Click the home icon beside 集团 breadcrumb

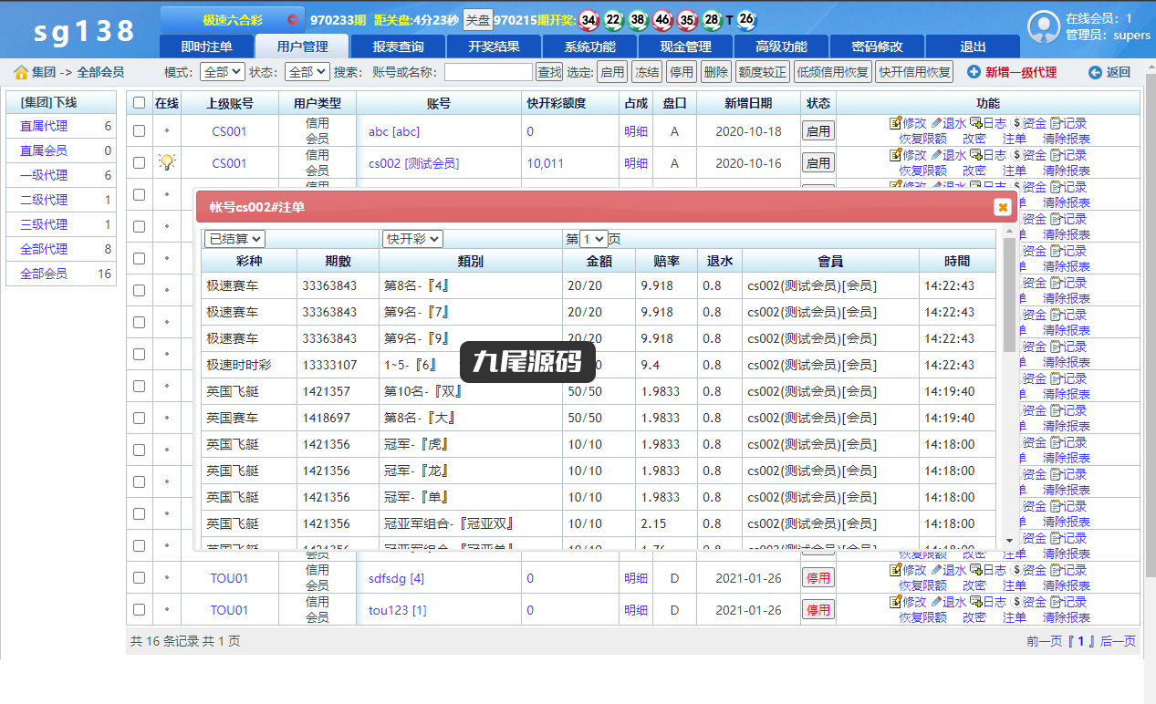(21, 72)
